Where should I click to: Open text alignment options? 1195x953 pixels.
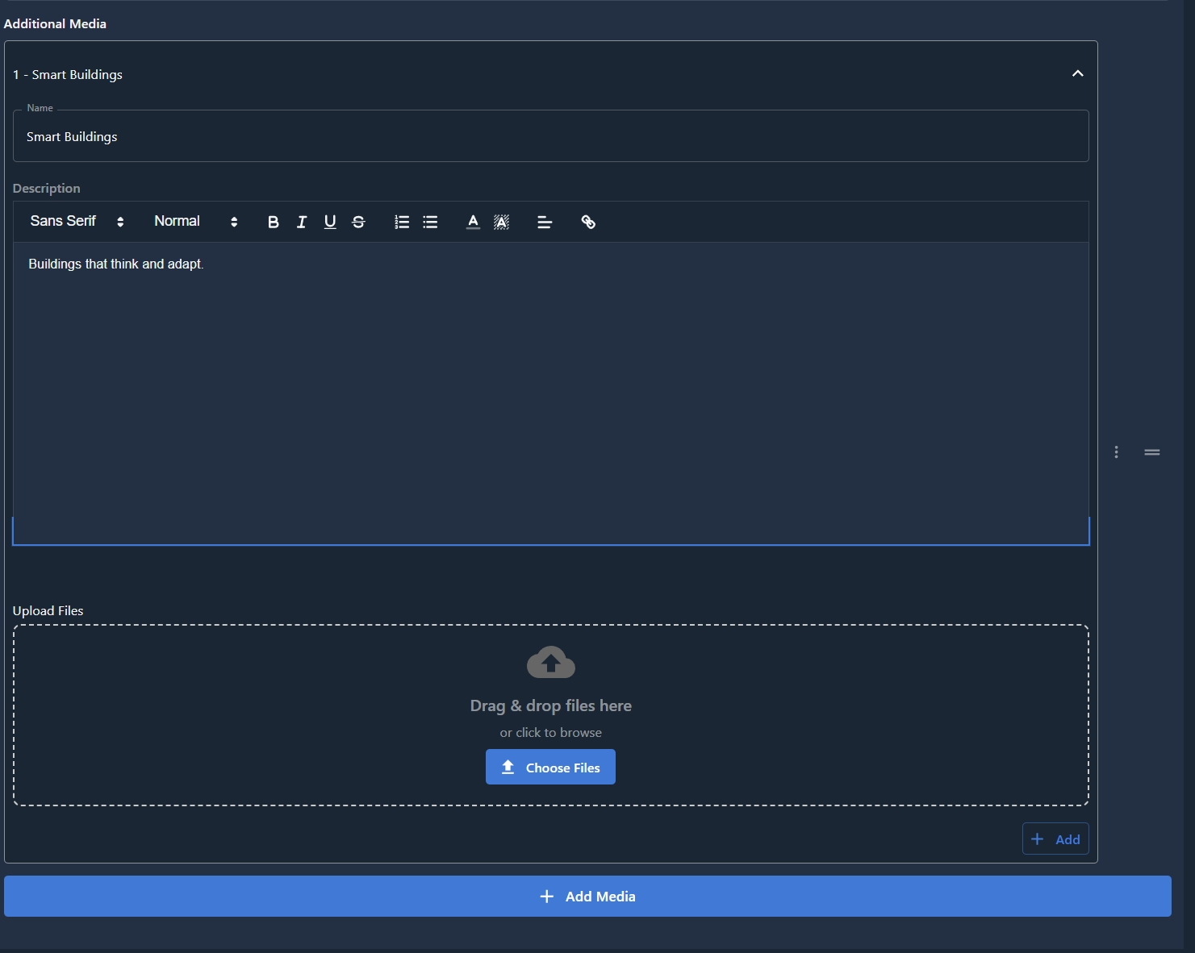545,223
